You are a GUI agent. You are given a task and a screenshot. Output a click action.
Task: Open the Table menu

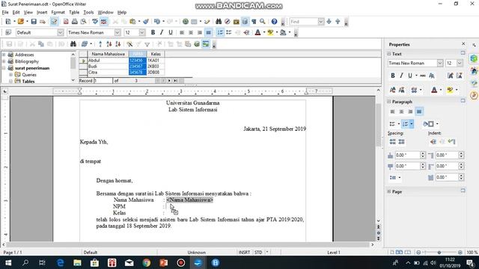click(x=74, y=12)
